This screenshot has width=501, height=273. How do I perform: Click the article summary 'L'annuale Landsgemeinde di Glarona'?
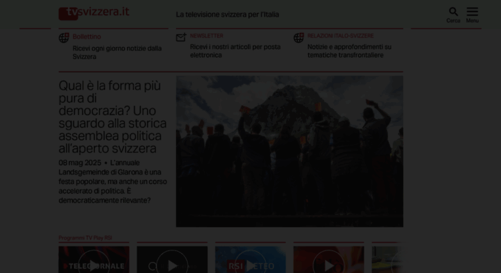point(113,181)
